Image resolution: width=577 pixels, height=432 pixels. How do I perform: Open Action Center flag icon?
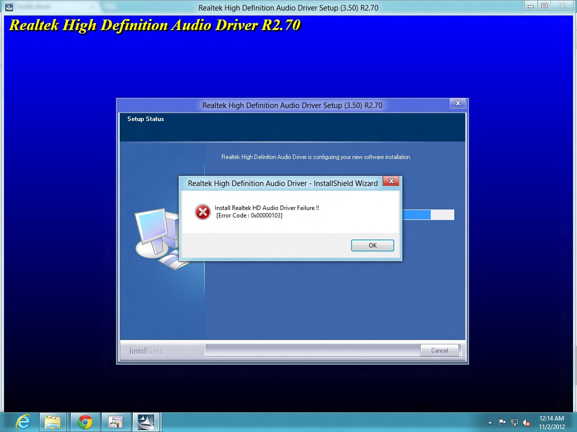(502, 422)
